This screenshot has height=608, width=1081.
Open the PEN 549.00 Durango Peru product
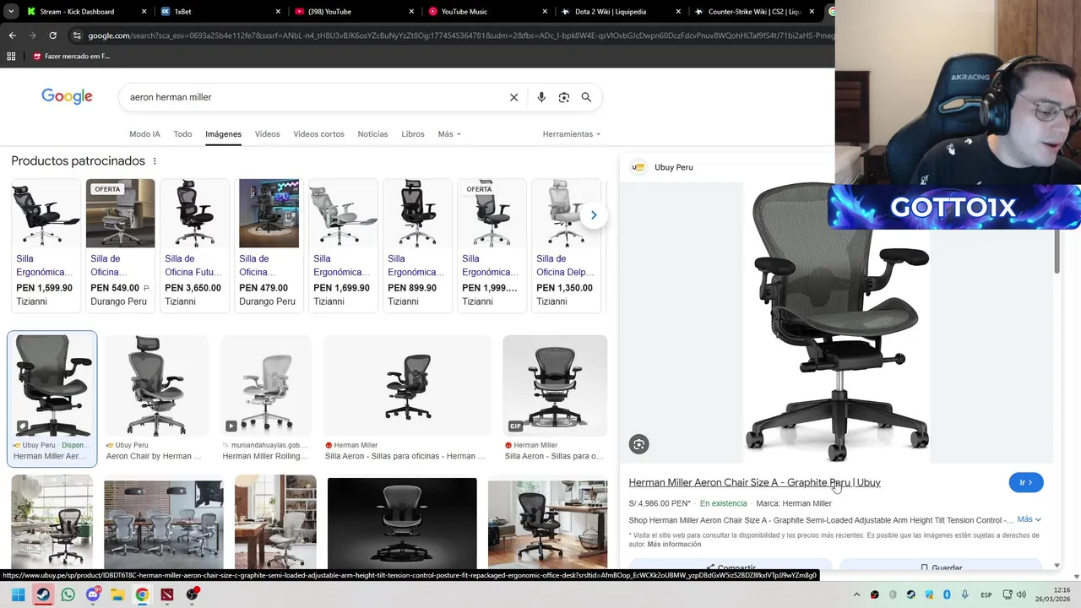click(x=122, y=245)
